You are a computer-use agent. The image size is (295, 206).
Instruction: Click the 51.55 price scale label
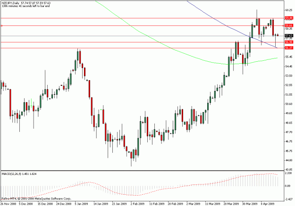(289, 95)
